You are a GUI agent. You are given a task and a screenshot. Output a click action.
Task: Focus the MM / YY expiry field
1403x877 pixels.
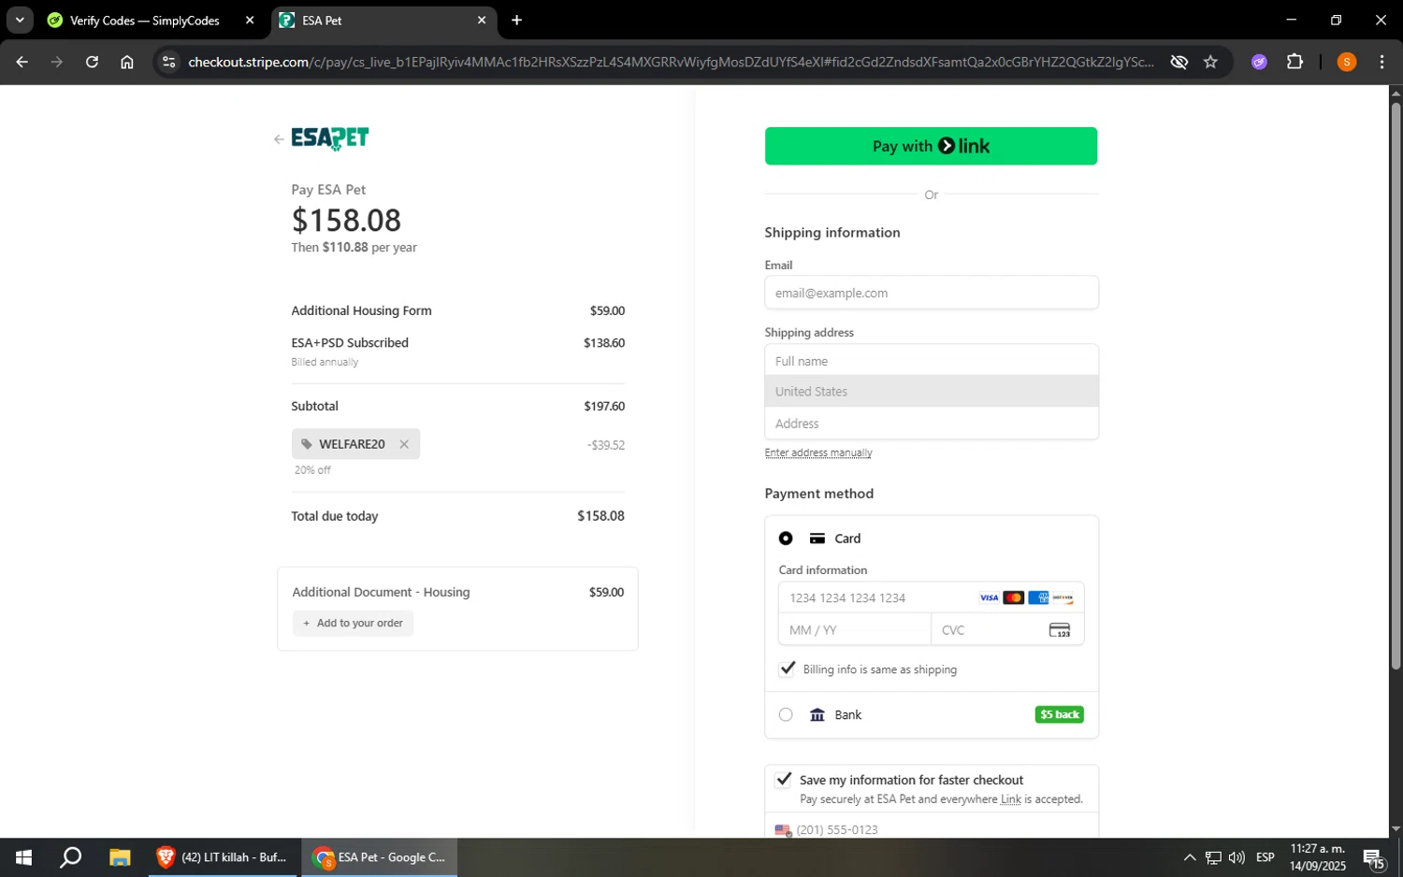pos(854,630)
